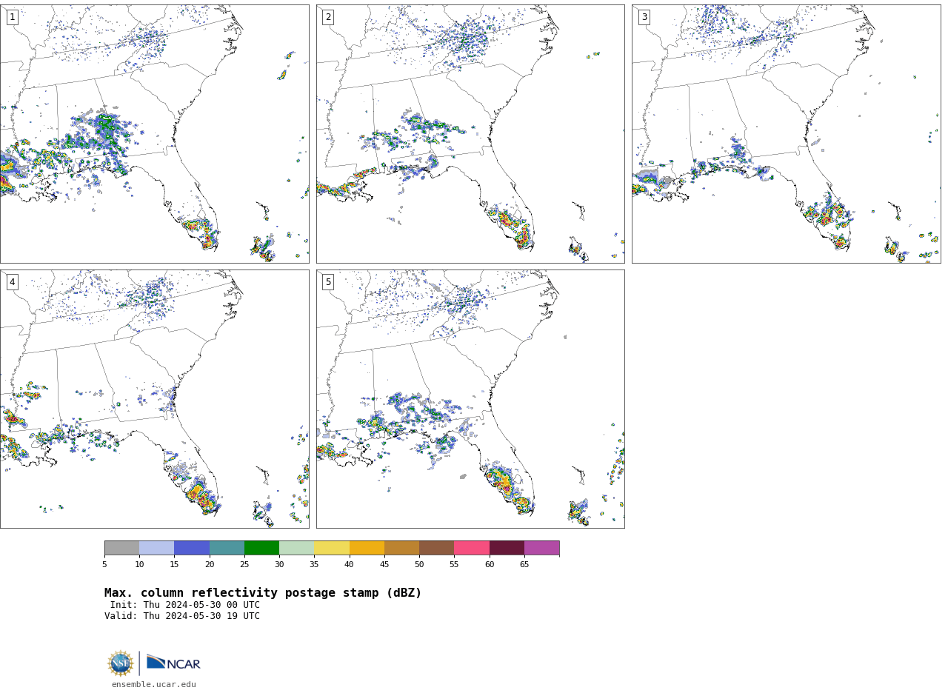Click the gray 5-10 dBZ color swatch

pos(121,548)
